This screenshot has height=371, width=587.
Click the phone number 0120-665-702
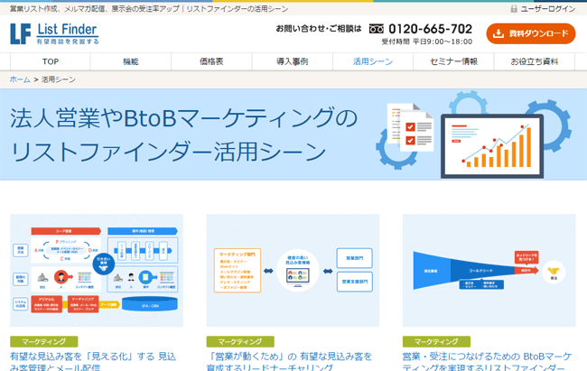430,29
